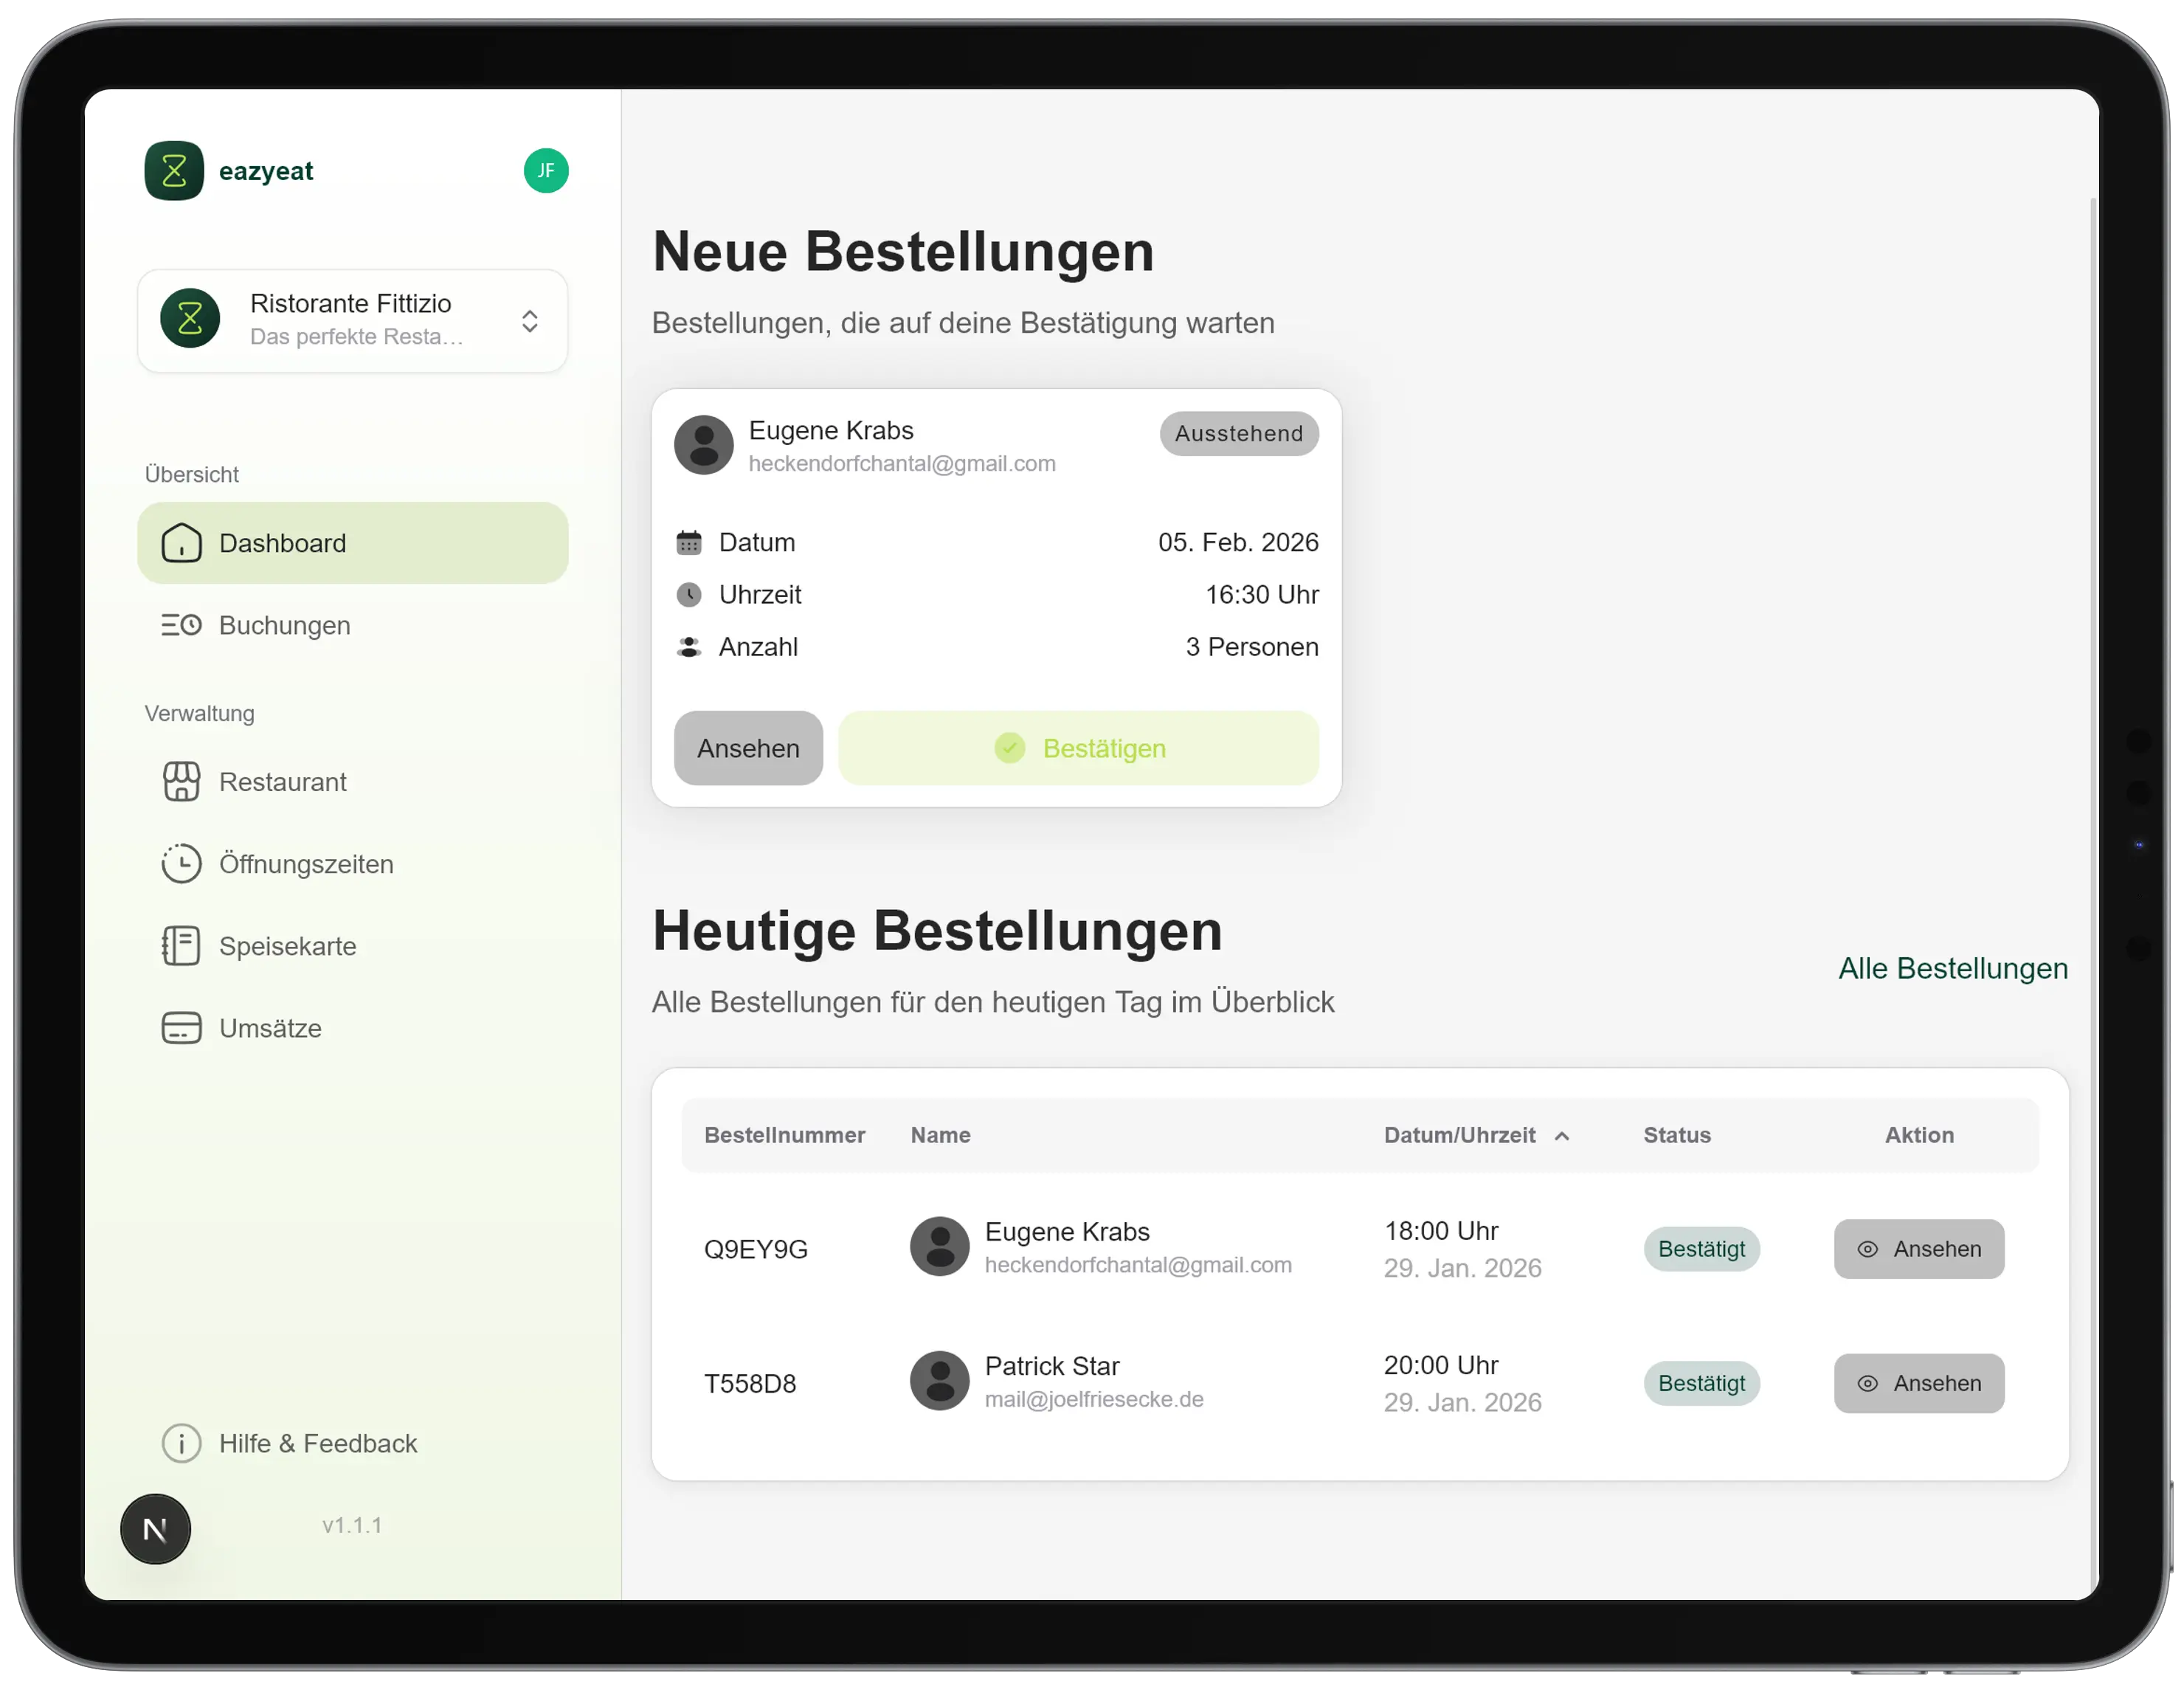Click the Öffnungszeiten clock icon

tap(181, 864)
